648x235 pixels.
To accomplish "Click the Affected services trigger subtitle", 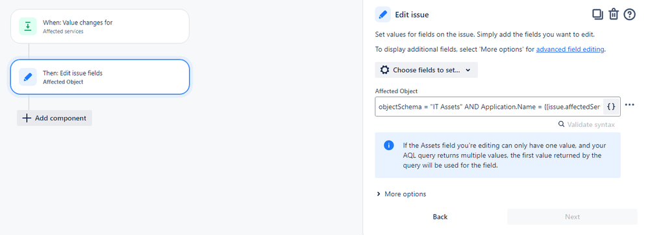I will (63, 31).
